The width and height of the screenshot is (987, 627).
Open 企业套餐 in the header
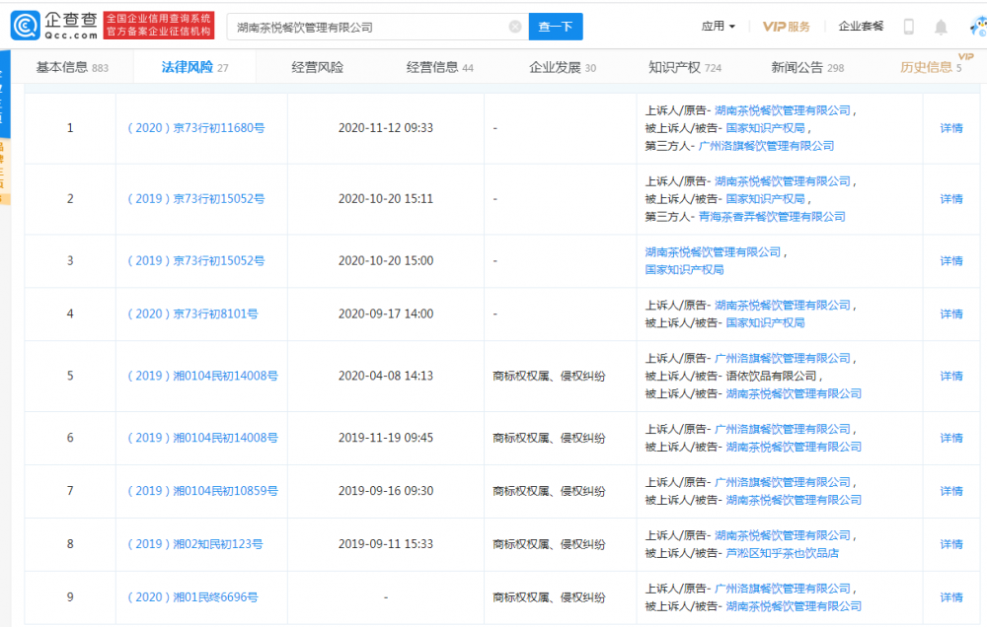[861, 27]
